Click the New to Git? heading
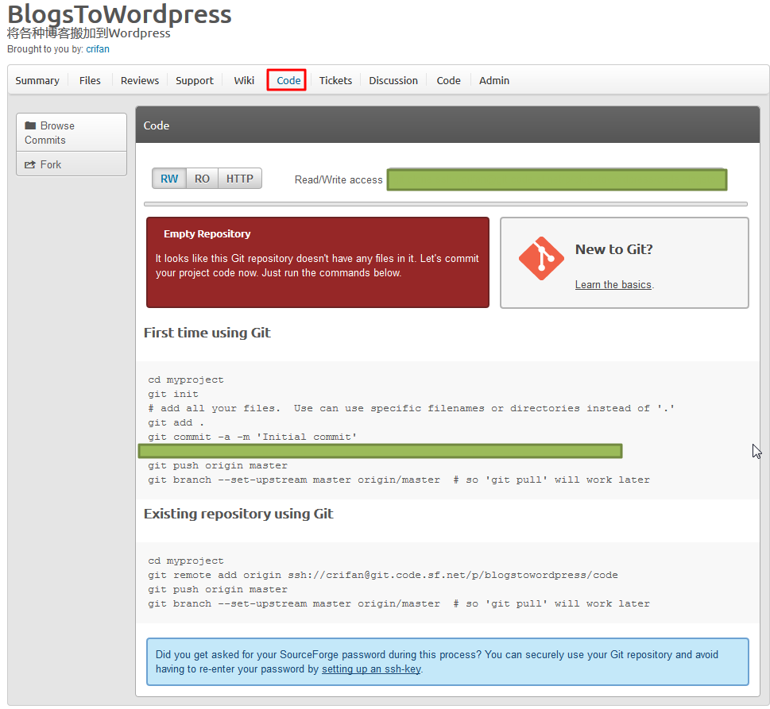The height and width of the screenshot is (709, 770). pos(613,249)
